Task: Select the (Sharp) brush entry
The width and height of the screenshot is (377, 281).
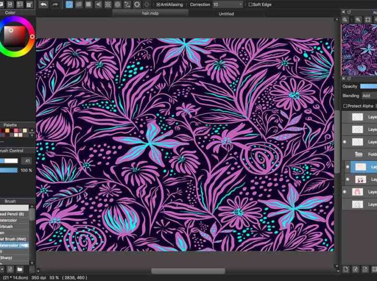Action: (14, 258)
